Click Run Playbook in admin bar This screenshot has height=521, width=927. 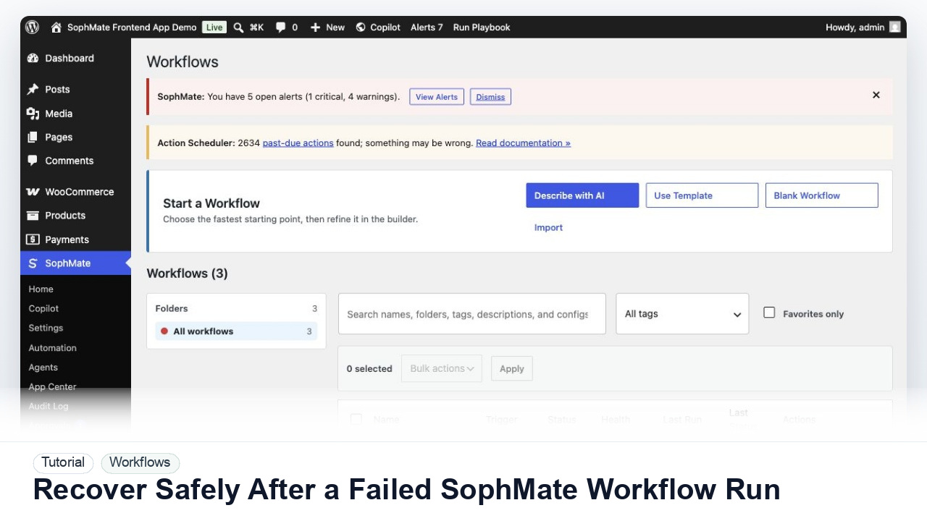tap(482, 27)
